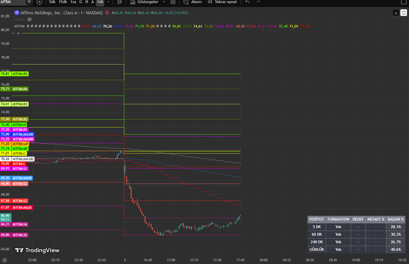Image resolution: width=409 pixels, height=264 pixels.
Task: Click the MTFIM:R4 price label
Action: point(20,89)
